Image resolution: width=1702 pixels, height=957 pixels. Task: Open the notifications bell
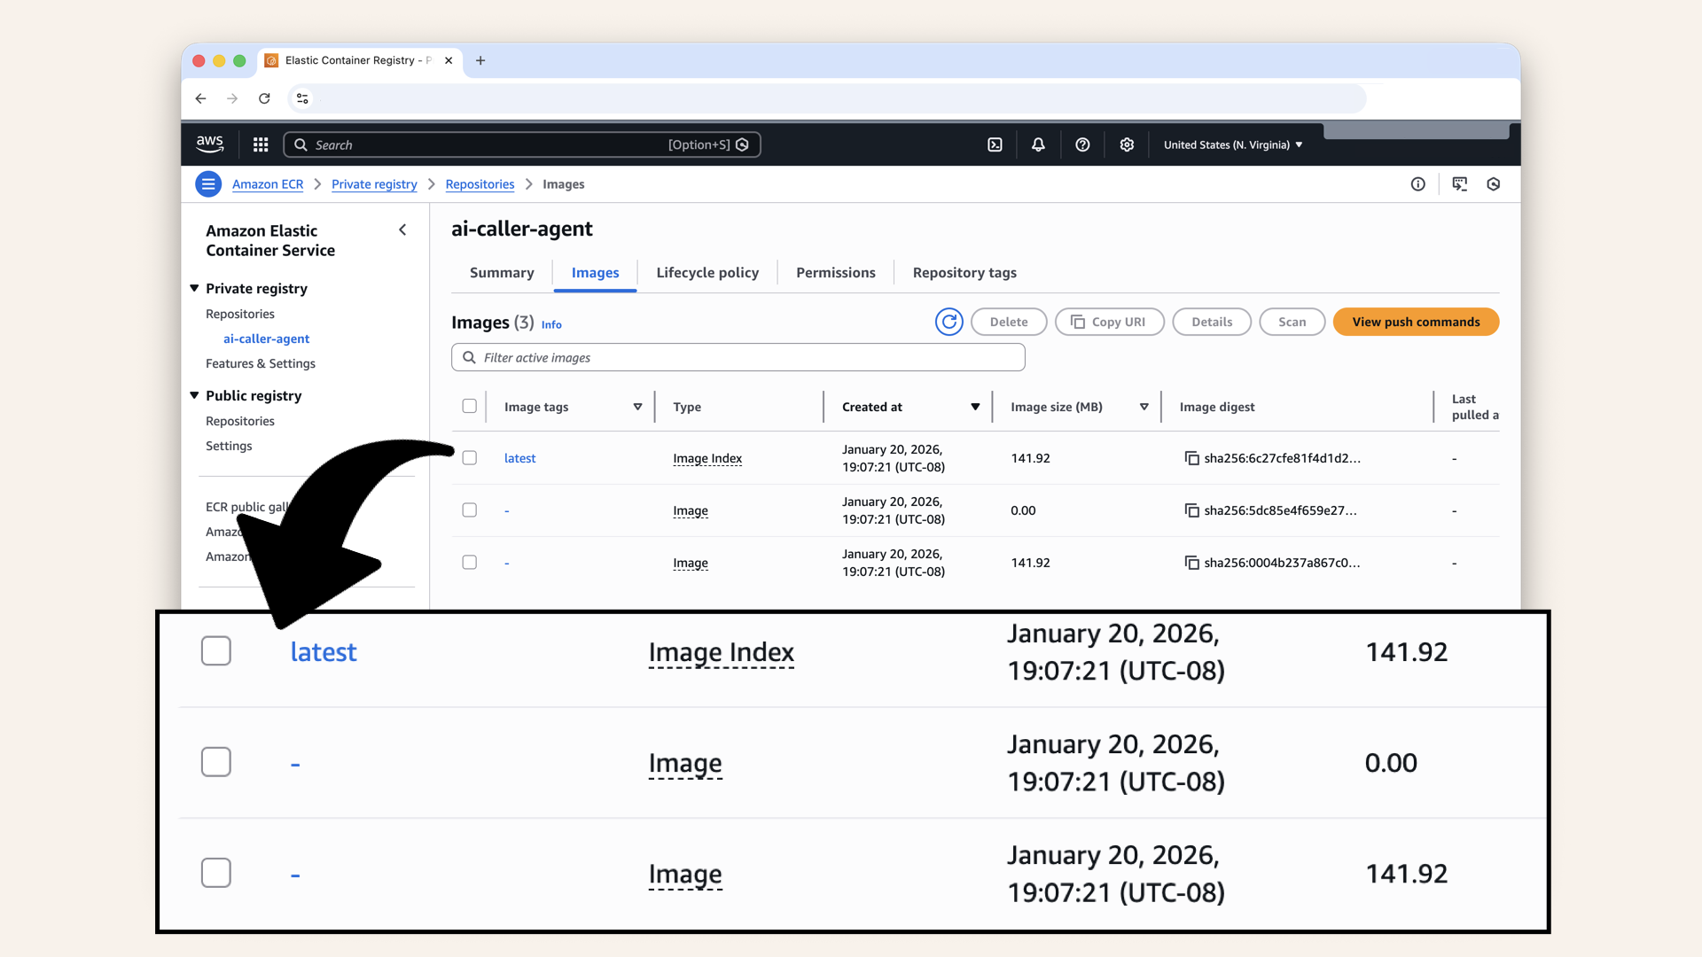(x=1038, y=144)
